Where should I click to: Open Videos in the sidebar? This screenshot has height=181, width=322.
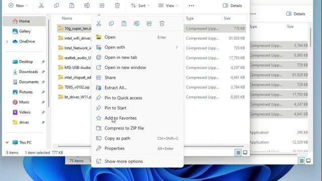pyautogui.click(x=25, y=112)
